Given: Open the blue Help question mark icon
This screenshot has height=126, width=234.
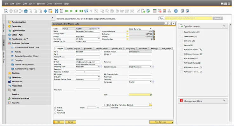Looking at the screenshot, I should (x=176, y=11).
